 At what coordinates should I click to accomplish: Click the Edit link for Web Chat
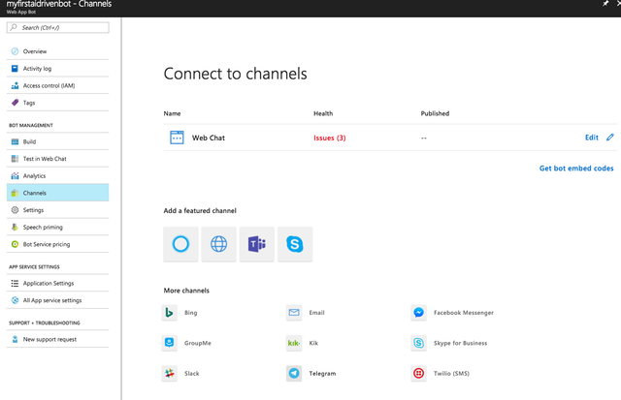pos(592,138)
